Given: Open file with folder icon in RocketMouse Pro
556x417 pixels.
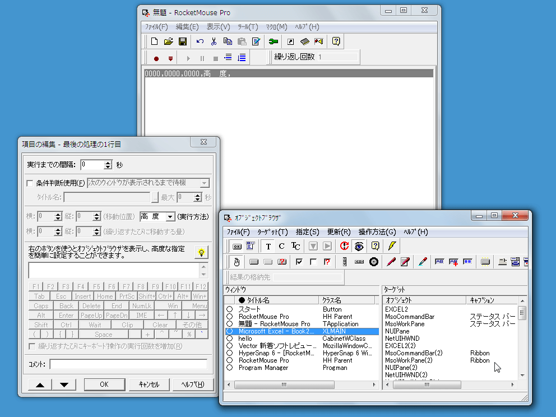Looking at the screenshot, I should pos(169,41).
